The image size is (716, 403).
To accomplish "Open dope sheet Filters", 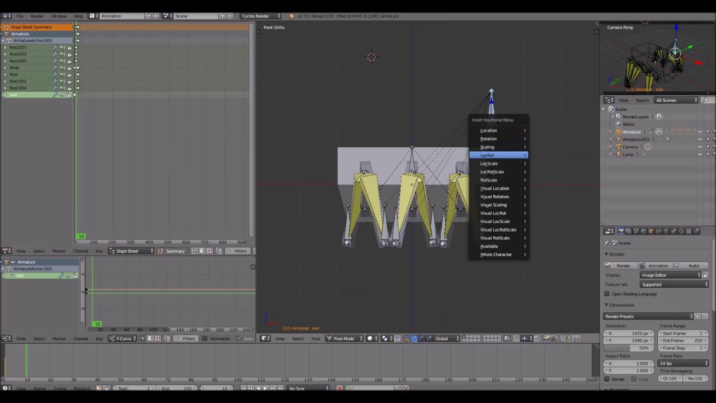I will pos(237,251).
